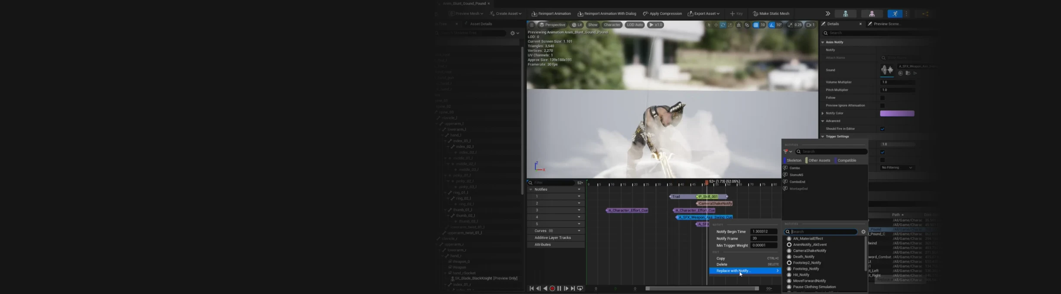The image size is (1061, 294).
Task: Open the LOD Auto menu
Action: (x=635, y=25)
